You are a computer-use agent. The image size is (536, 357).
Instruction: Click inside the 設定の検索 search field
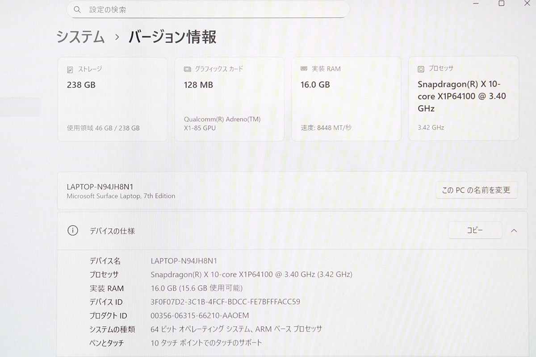point(179,9)
